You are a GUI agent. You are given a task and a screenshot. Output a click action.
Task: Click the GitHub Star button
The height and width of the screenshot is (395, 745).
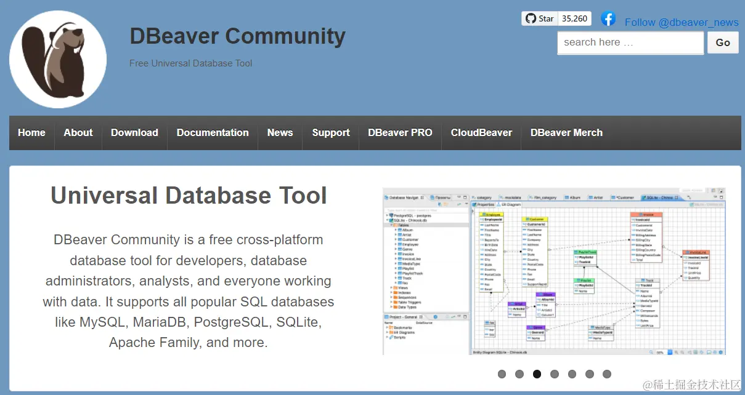click(x=540, y=18)
